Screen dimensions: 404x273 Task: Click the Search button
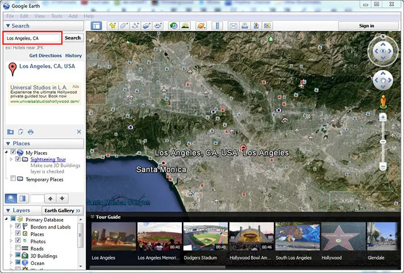[73, 38]
